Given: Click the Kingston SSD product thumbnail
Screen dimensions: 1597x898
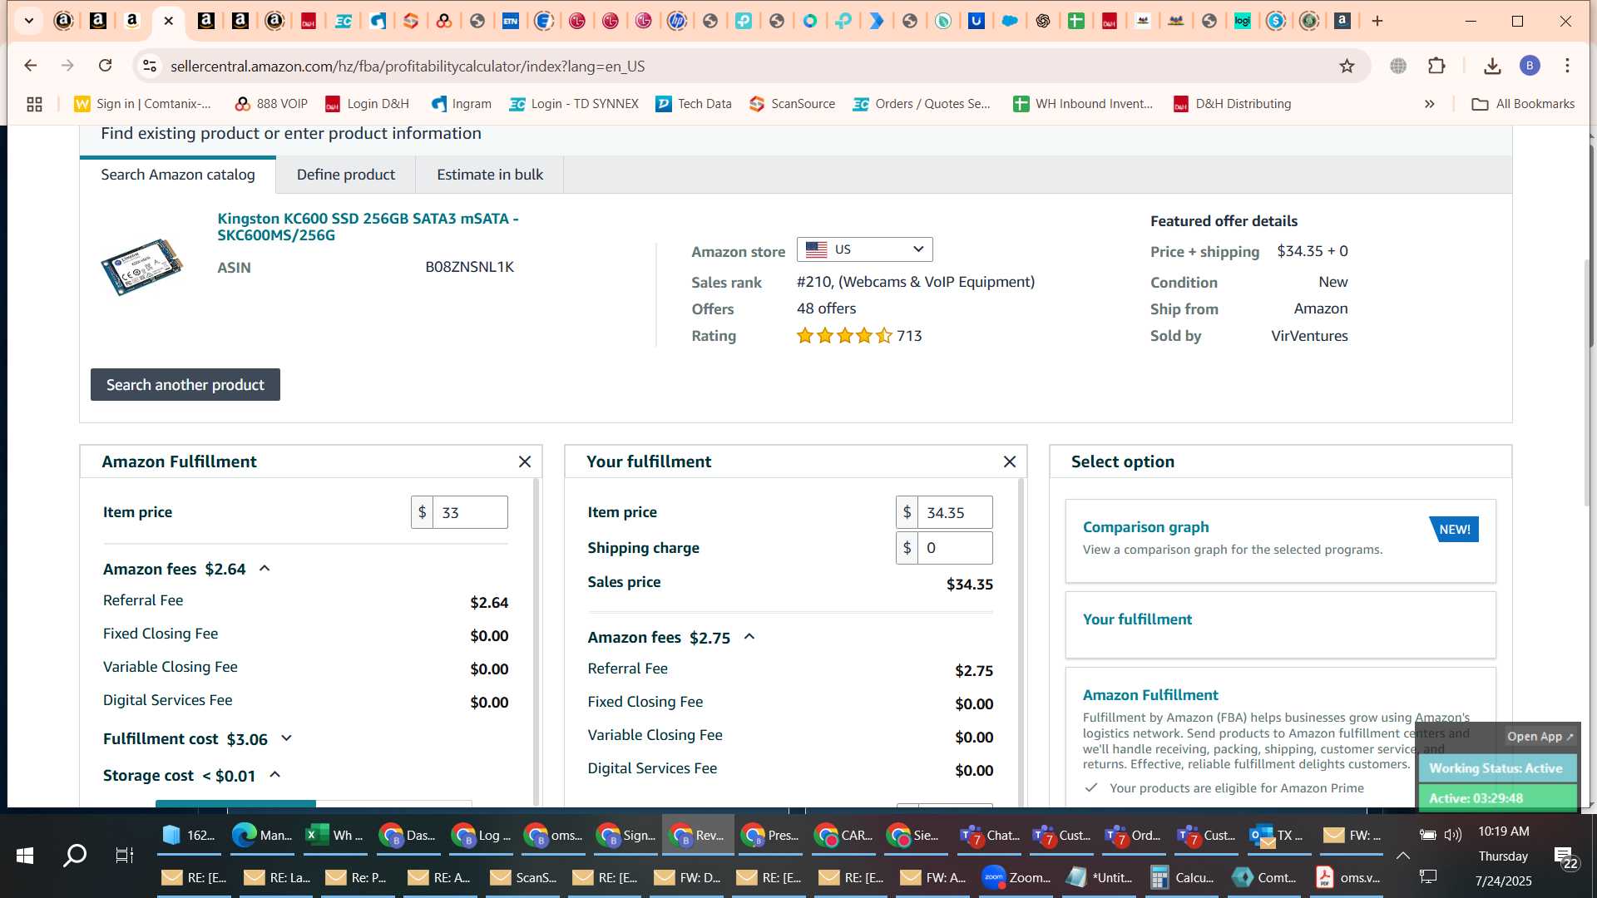Looking at the screenshot, I should (142, 266).
